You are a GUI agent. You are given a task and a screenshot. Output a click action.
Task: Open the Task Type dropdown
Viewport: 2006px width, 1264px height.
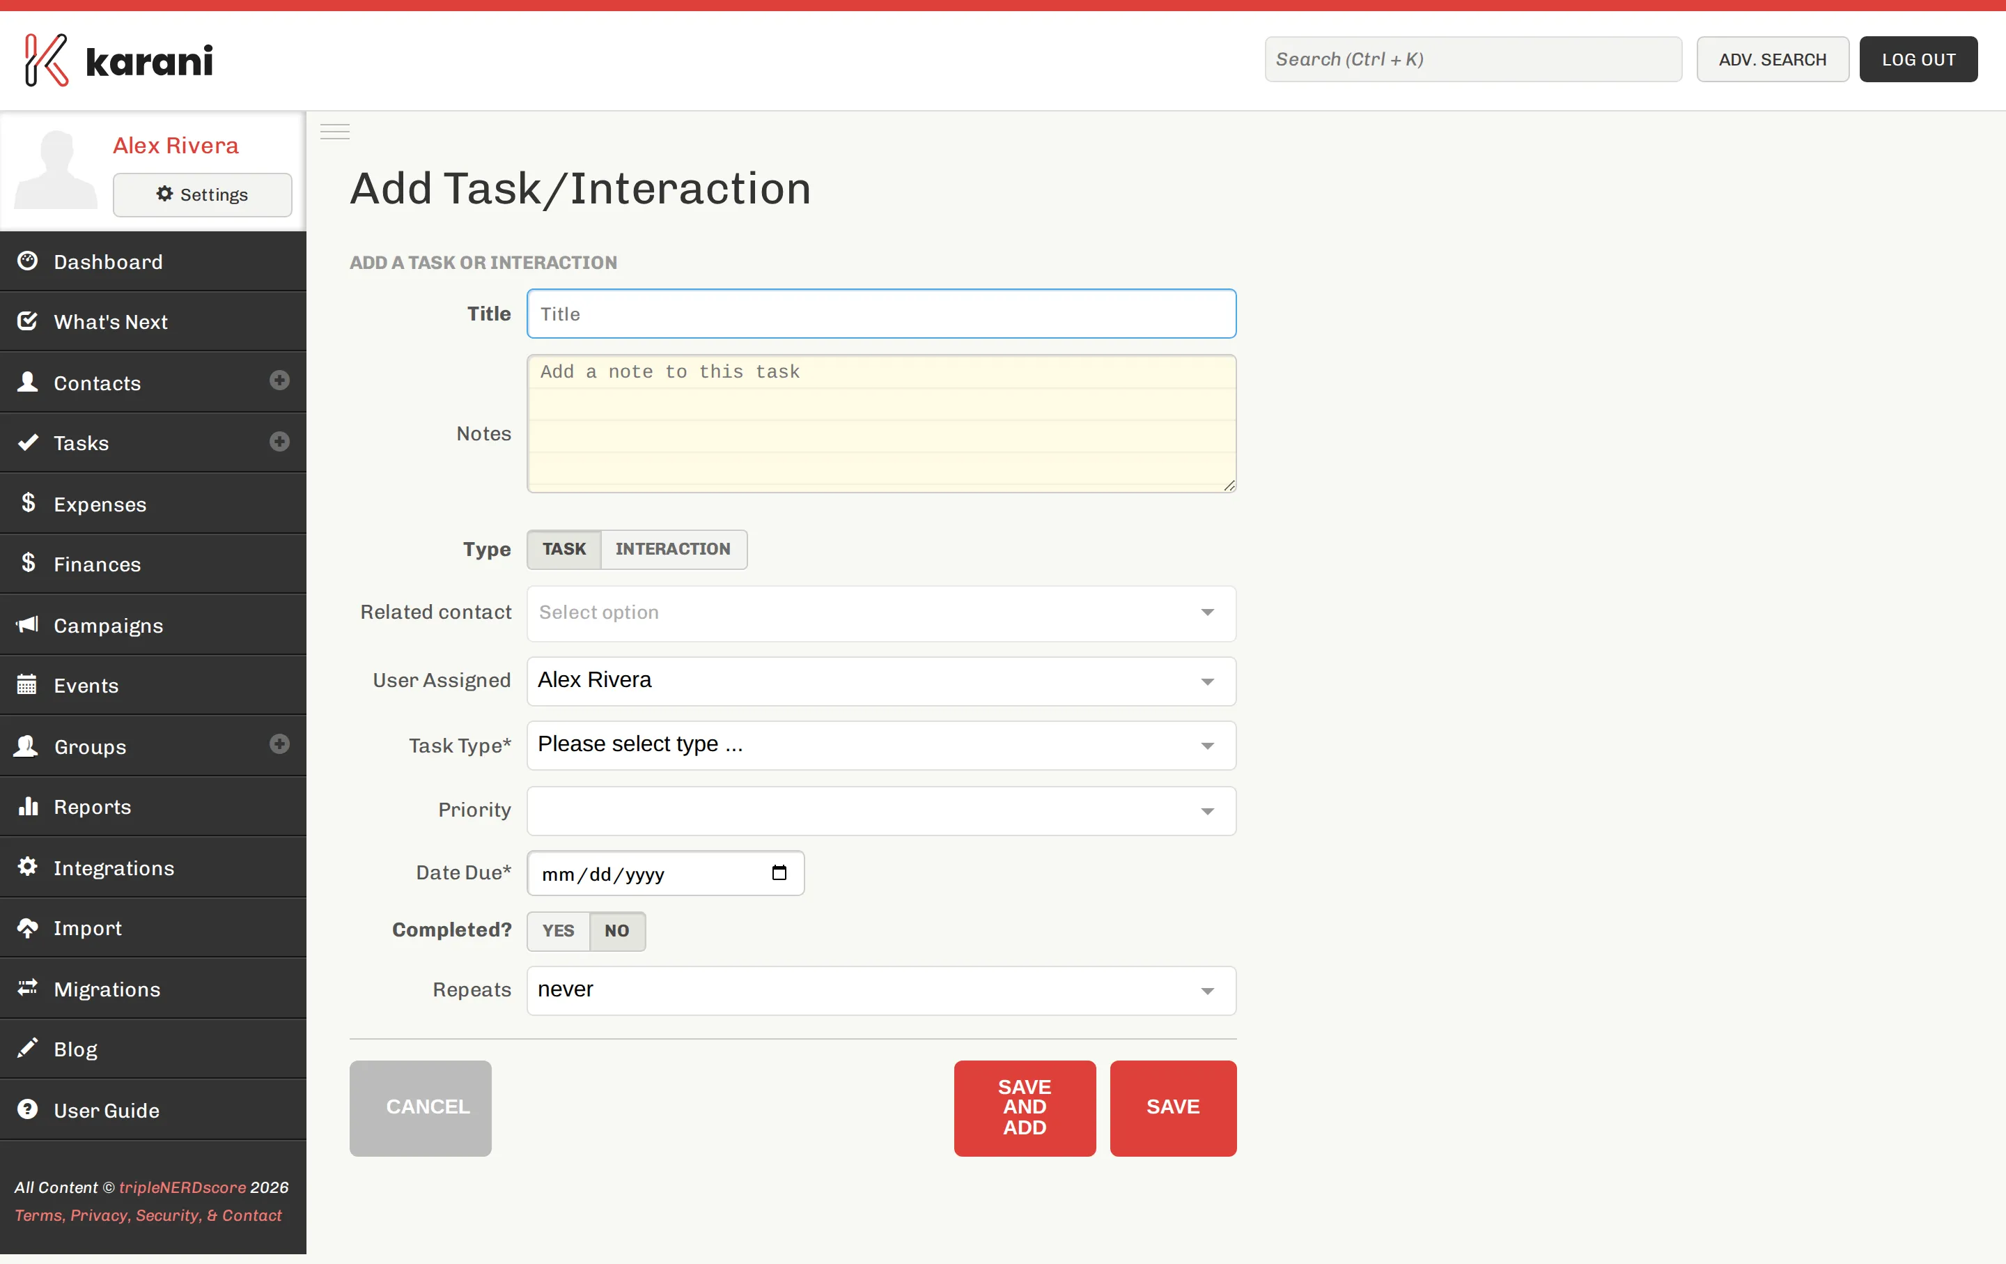pos(881,745)
